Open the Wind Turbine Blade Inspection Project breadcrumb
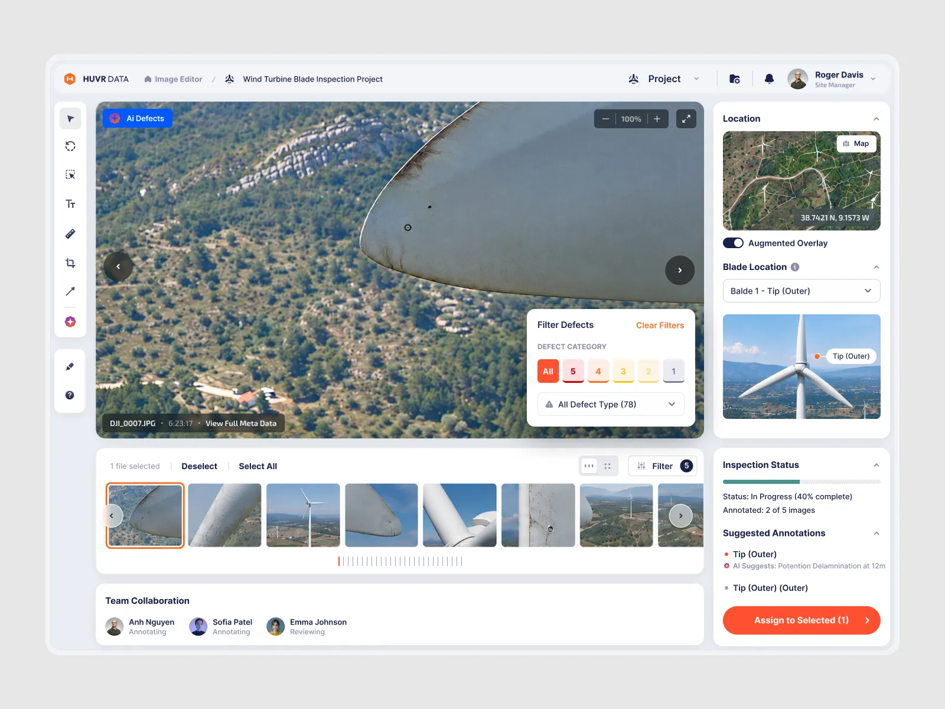The height and width of the screenshot is (709, 945). 312,79
